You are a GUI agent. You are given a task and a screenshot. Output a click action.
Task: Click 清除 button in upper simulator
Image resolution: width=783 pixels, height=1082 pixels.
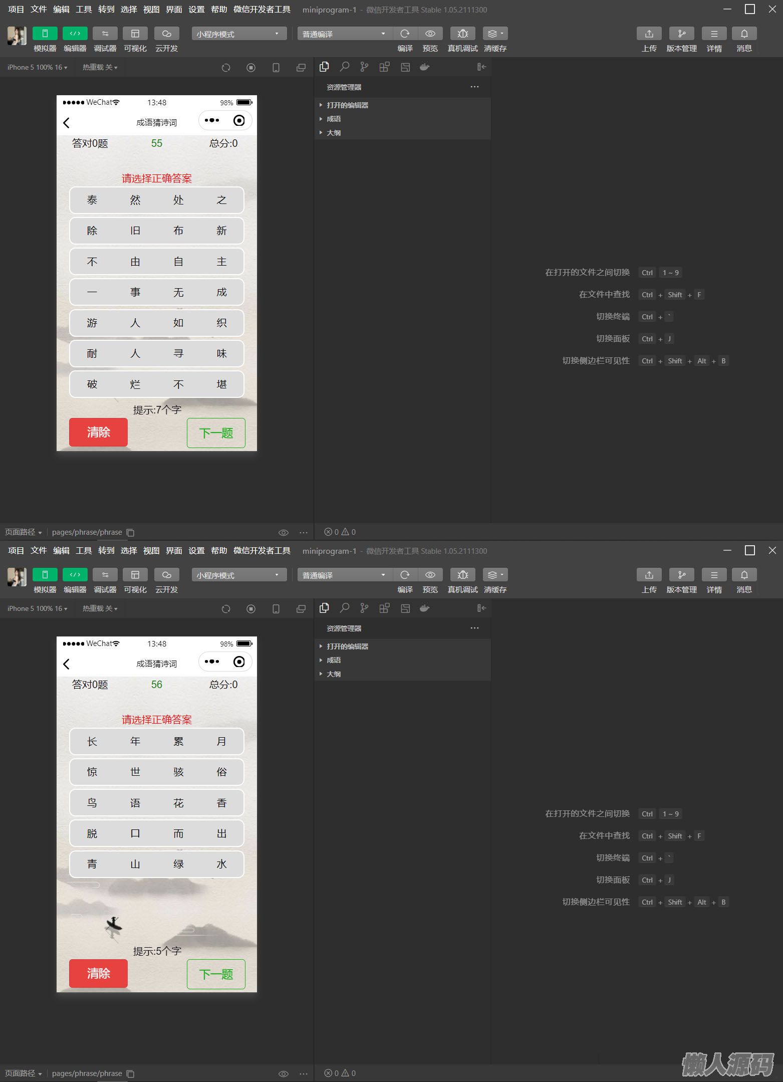coord(98,432)
